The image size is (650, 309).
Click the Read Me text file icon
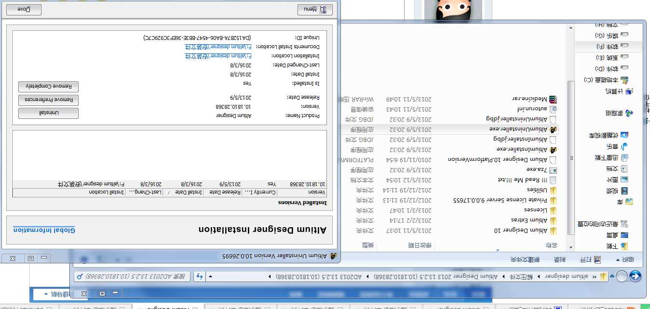click(x=553, y=180)
